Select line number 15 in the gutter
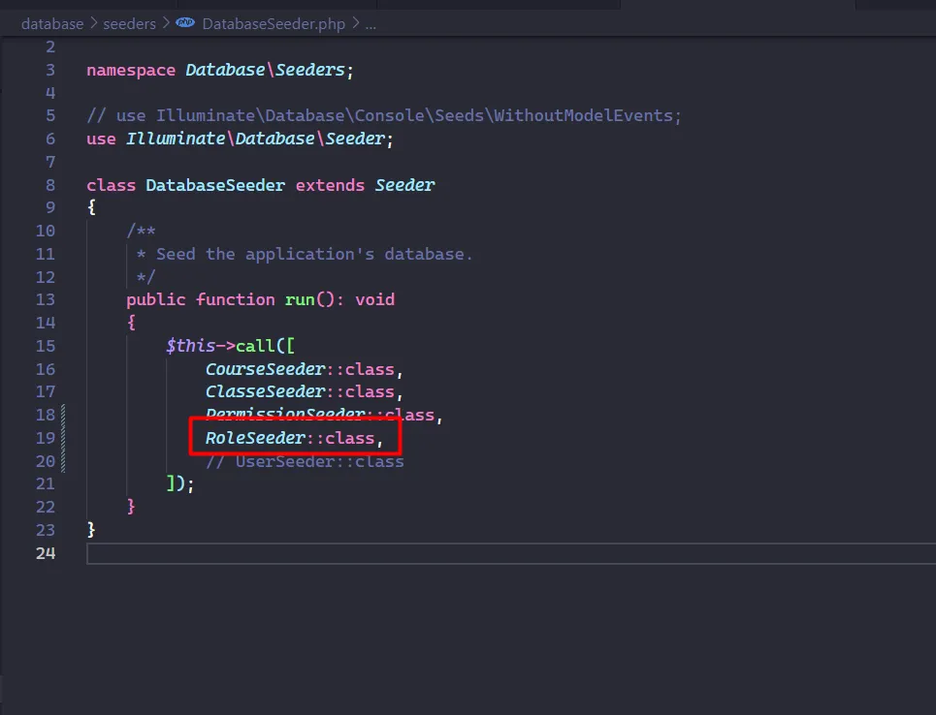This screenshot has width=936, height=715. (x=45, y=346)
